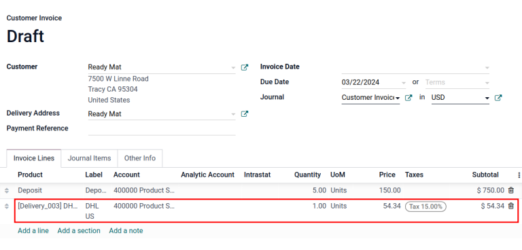The height and width of the screenshot is (250, 522).
Task: Switch to the Journal Items tab
Action: tap(89, 158)
